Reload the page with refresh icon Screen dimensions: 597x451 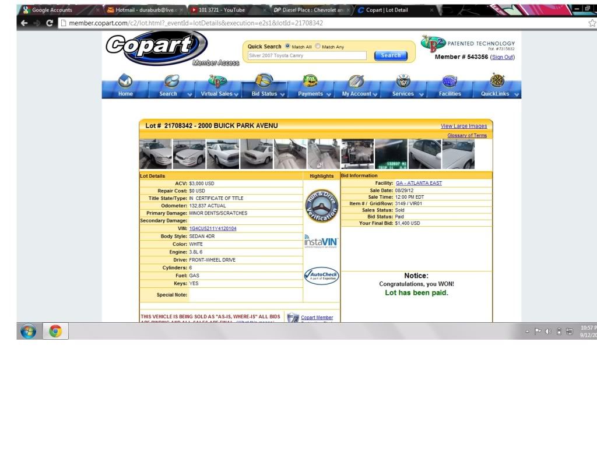[50, 23]
